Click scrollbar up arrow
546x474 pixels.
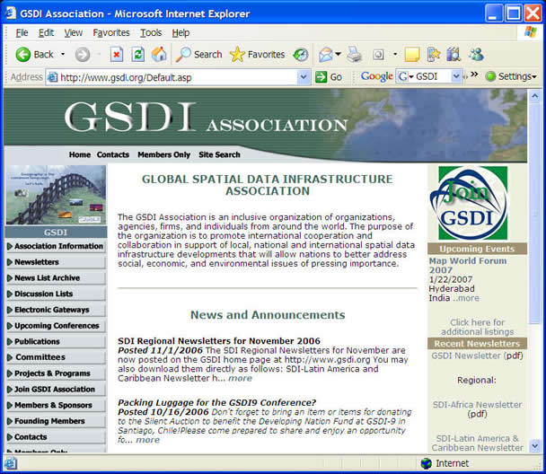click(535, 96)
